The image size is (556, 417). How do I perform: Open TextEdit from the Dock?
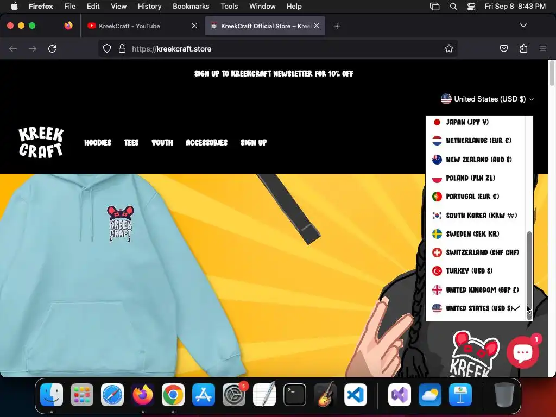click(x=264, y=394)
